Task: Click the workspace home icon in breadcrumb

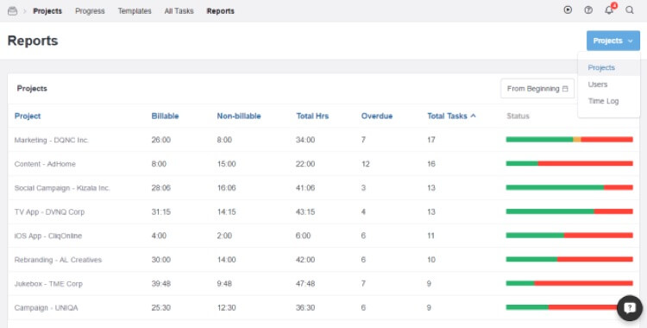Action: 12,10
